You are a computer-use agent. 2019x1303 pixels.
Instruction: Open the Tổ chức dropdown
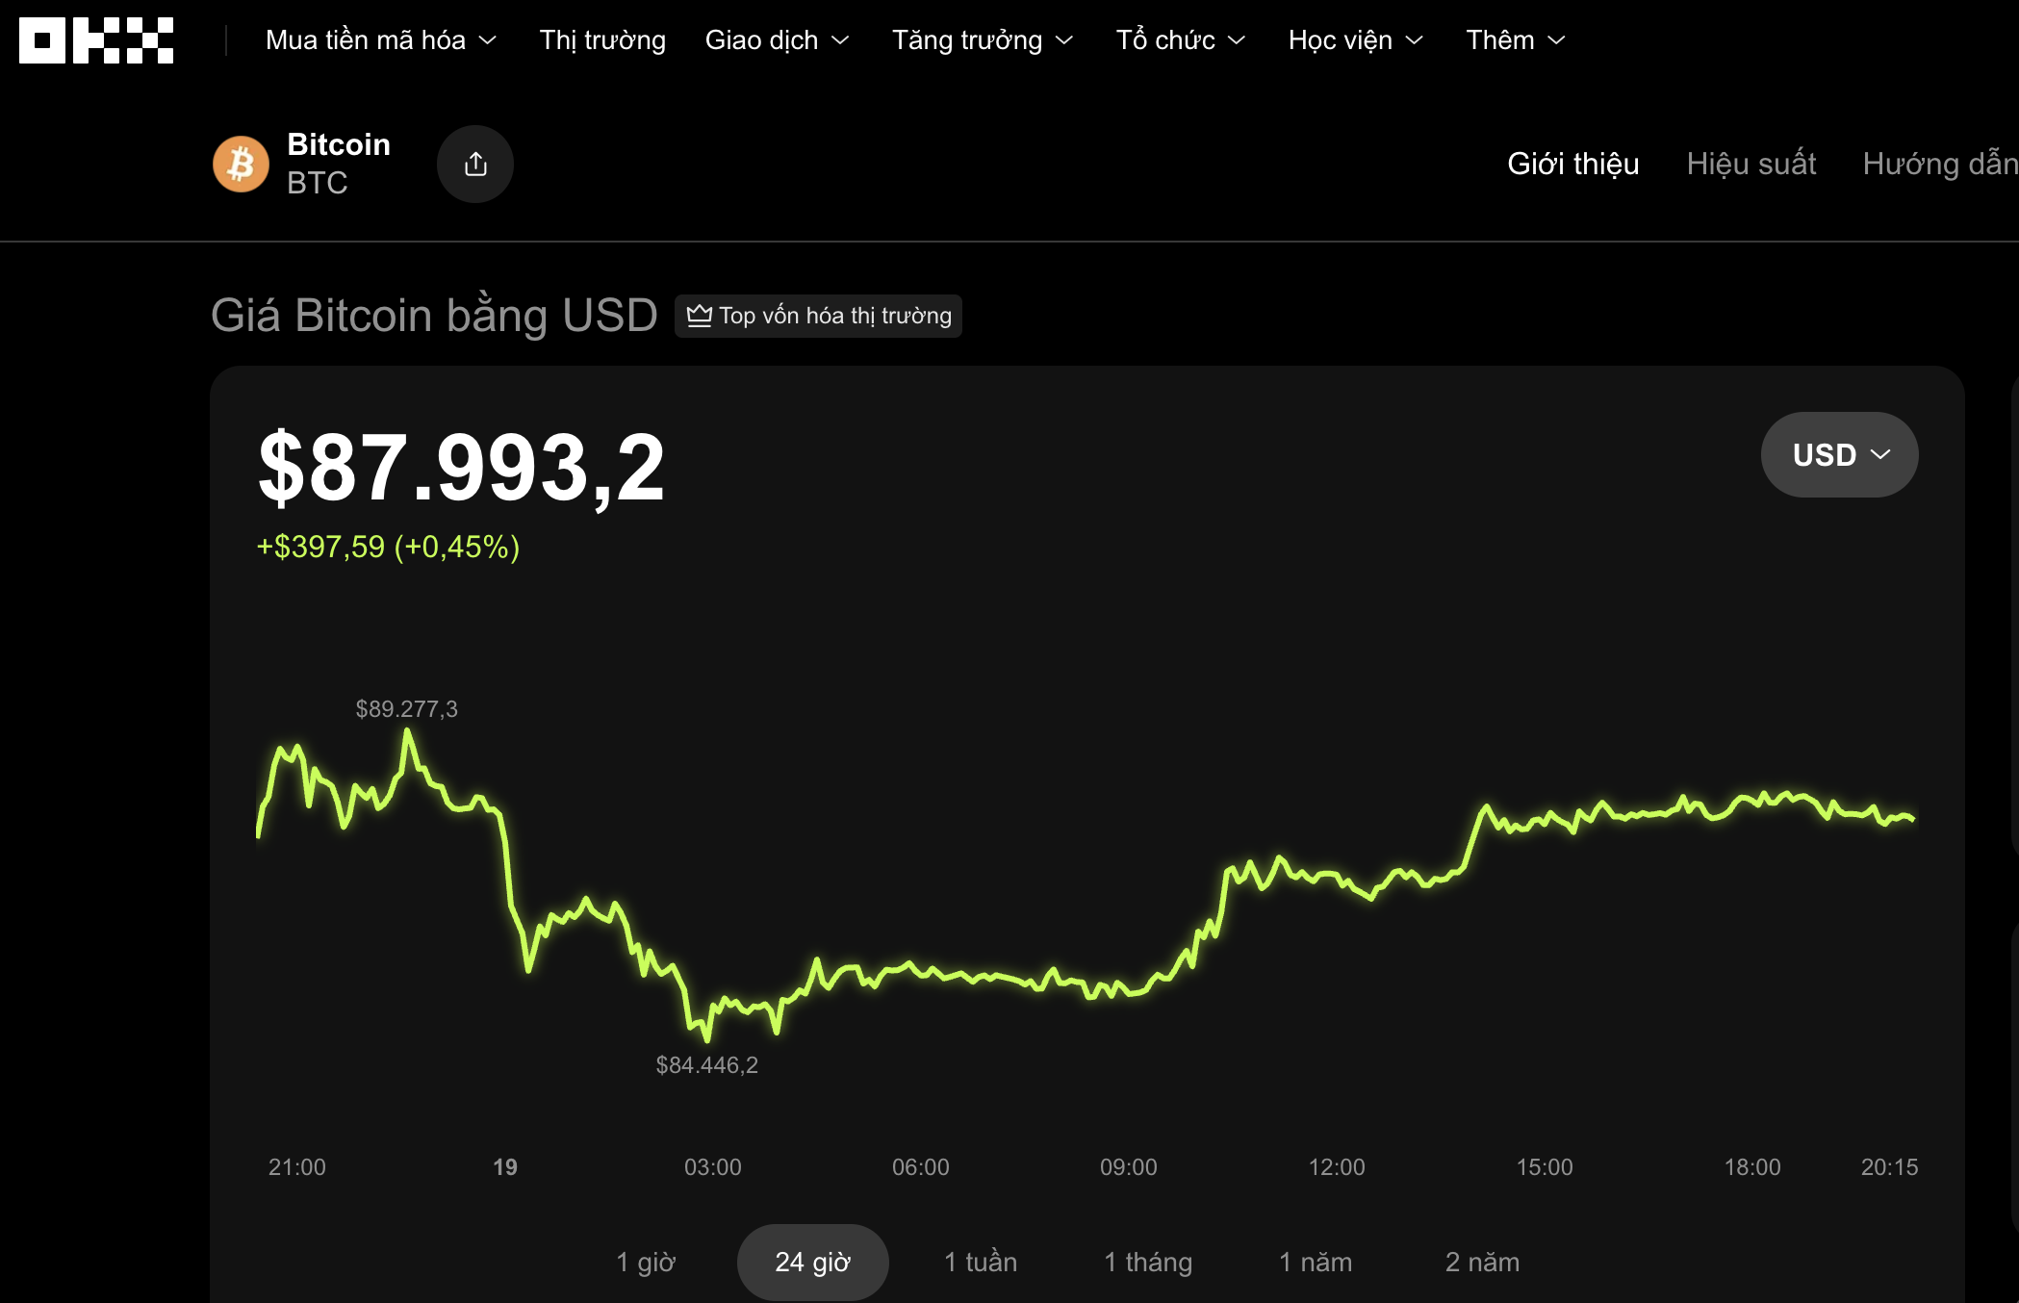1180,40
